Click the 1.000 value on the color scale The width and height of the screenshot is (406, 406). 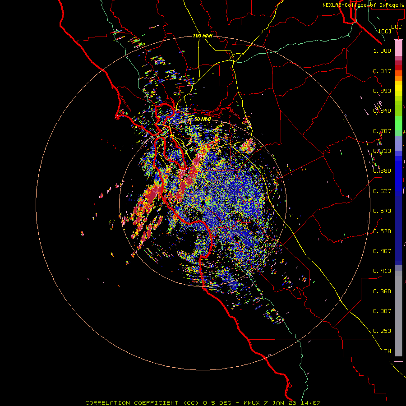pyautogui.click(x=382, y=51)
